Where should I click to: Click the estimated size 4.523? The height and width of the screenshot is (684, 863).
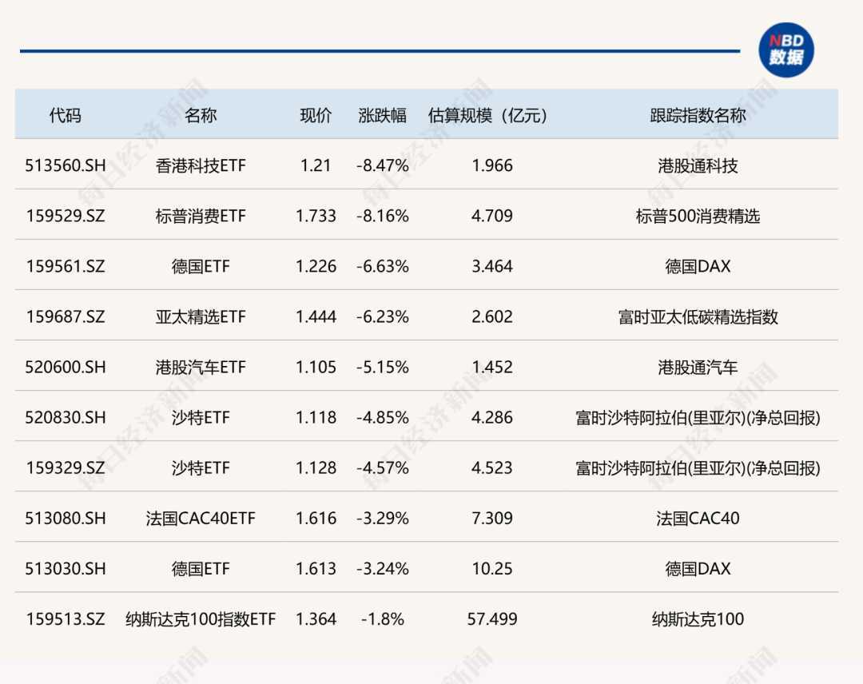(x=492, y=467)
